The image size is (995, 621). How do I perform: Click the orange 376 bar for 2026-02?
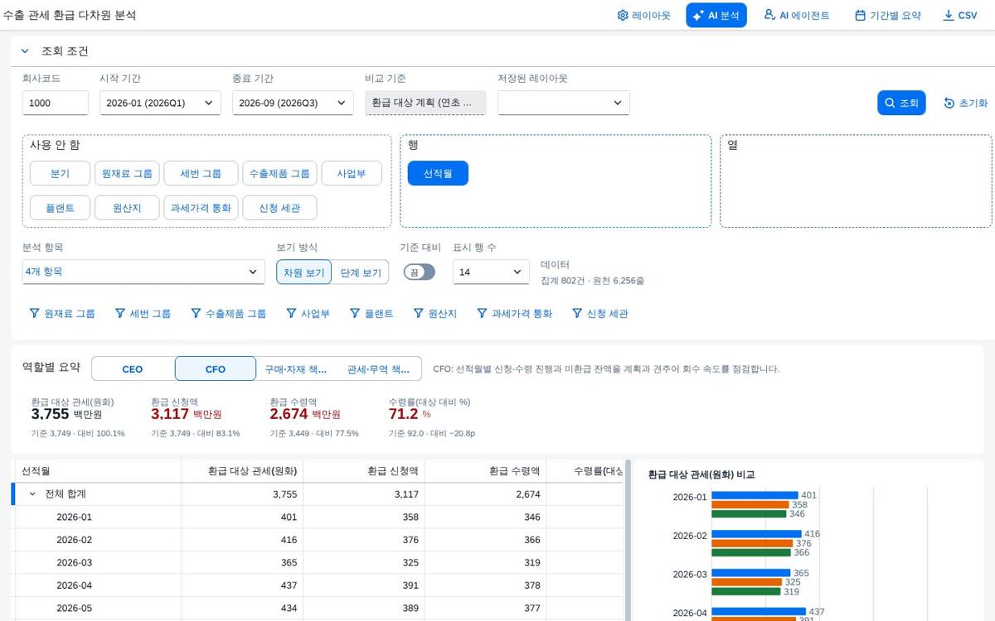752,543
